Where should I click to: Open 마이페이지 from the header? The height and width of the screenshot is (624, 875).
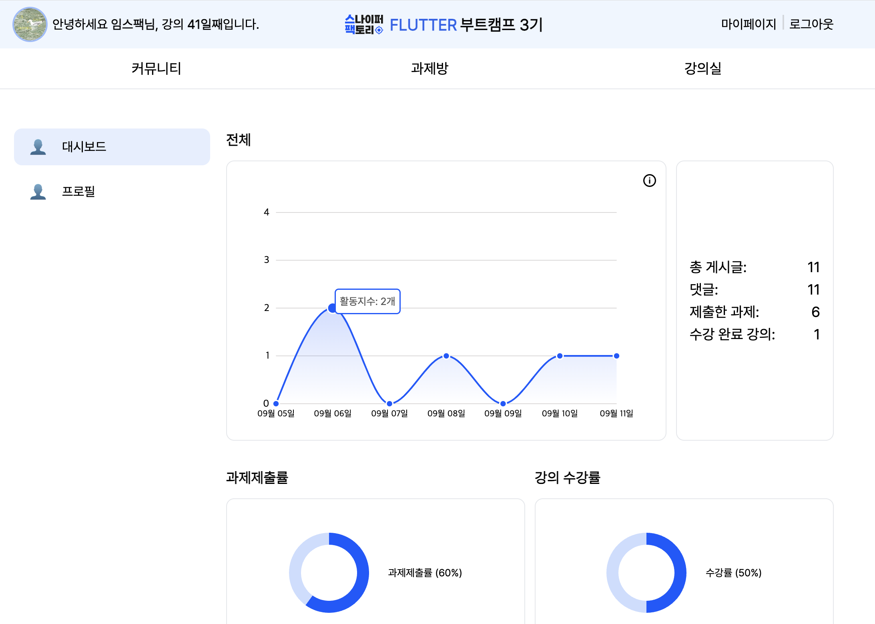pyautogui.click(x=749, y=24)
